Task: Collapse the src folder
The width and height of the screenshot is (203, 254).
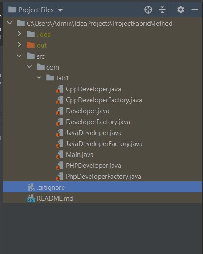Action: [19, 56]
